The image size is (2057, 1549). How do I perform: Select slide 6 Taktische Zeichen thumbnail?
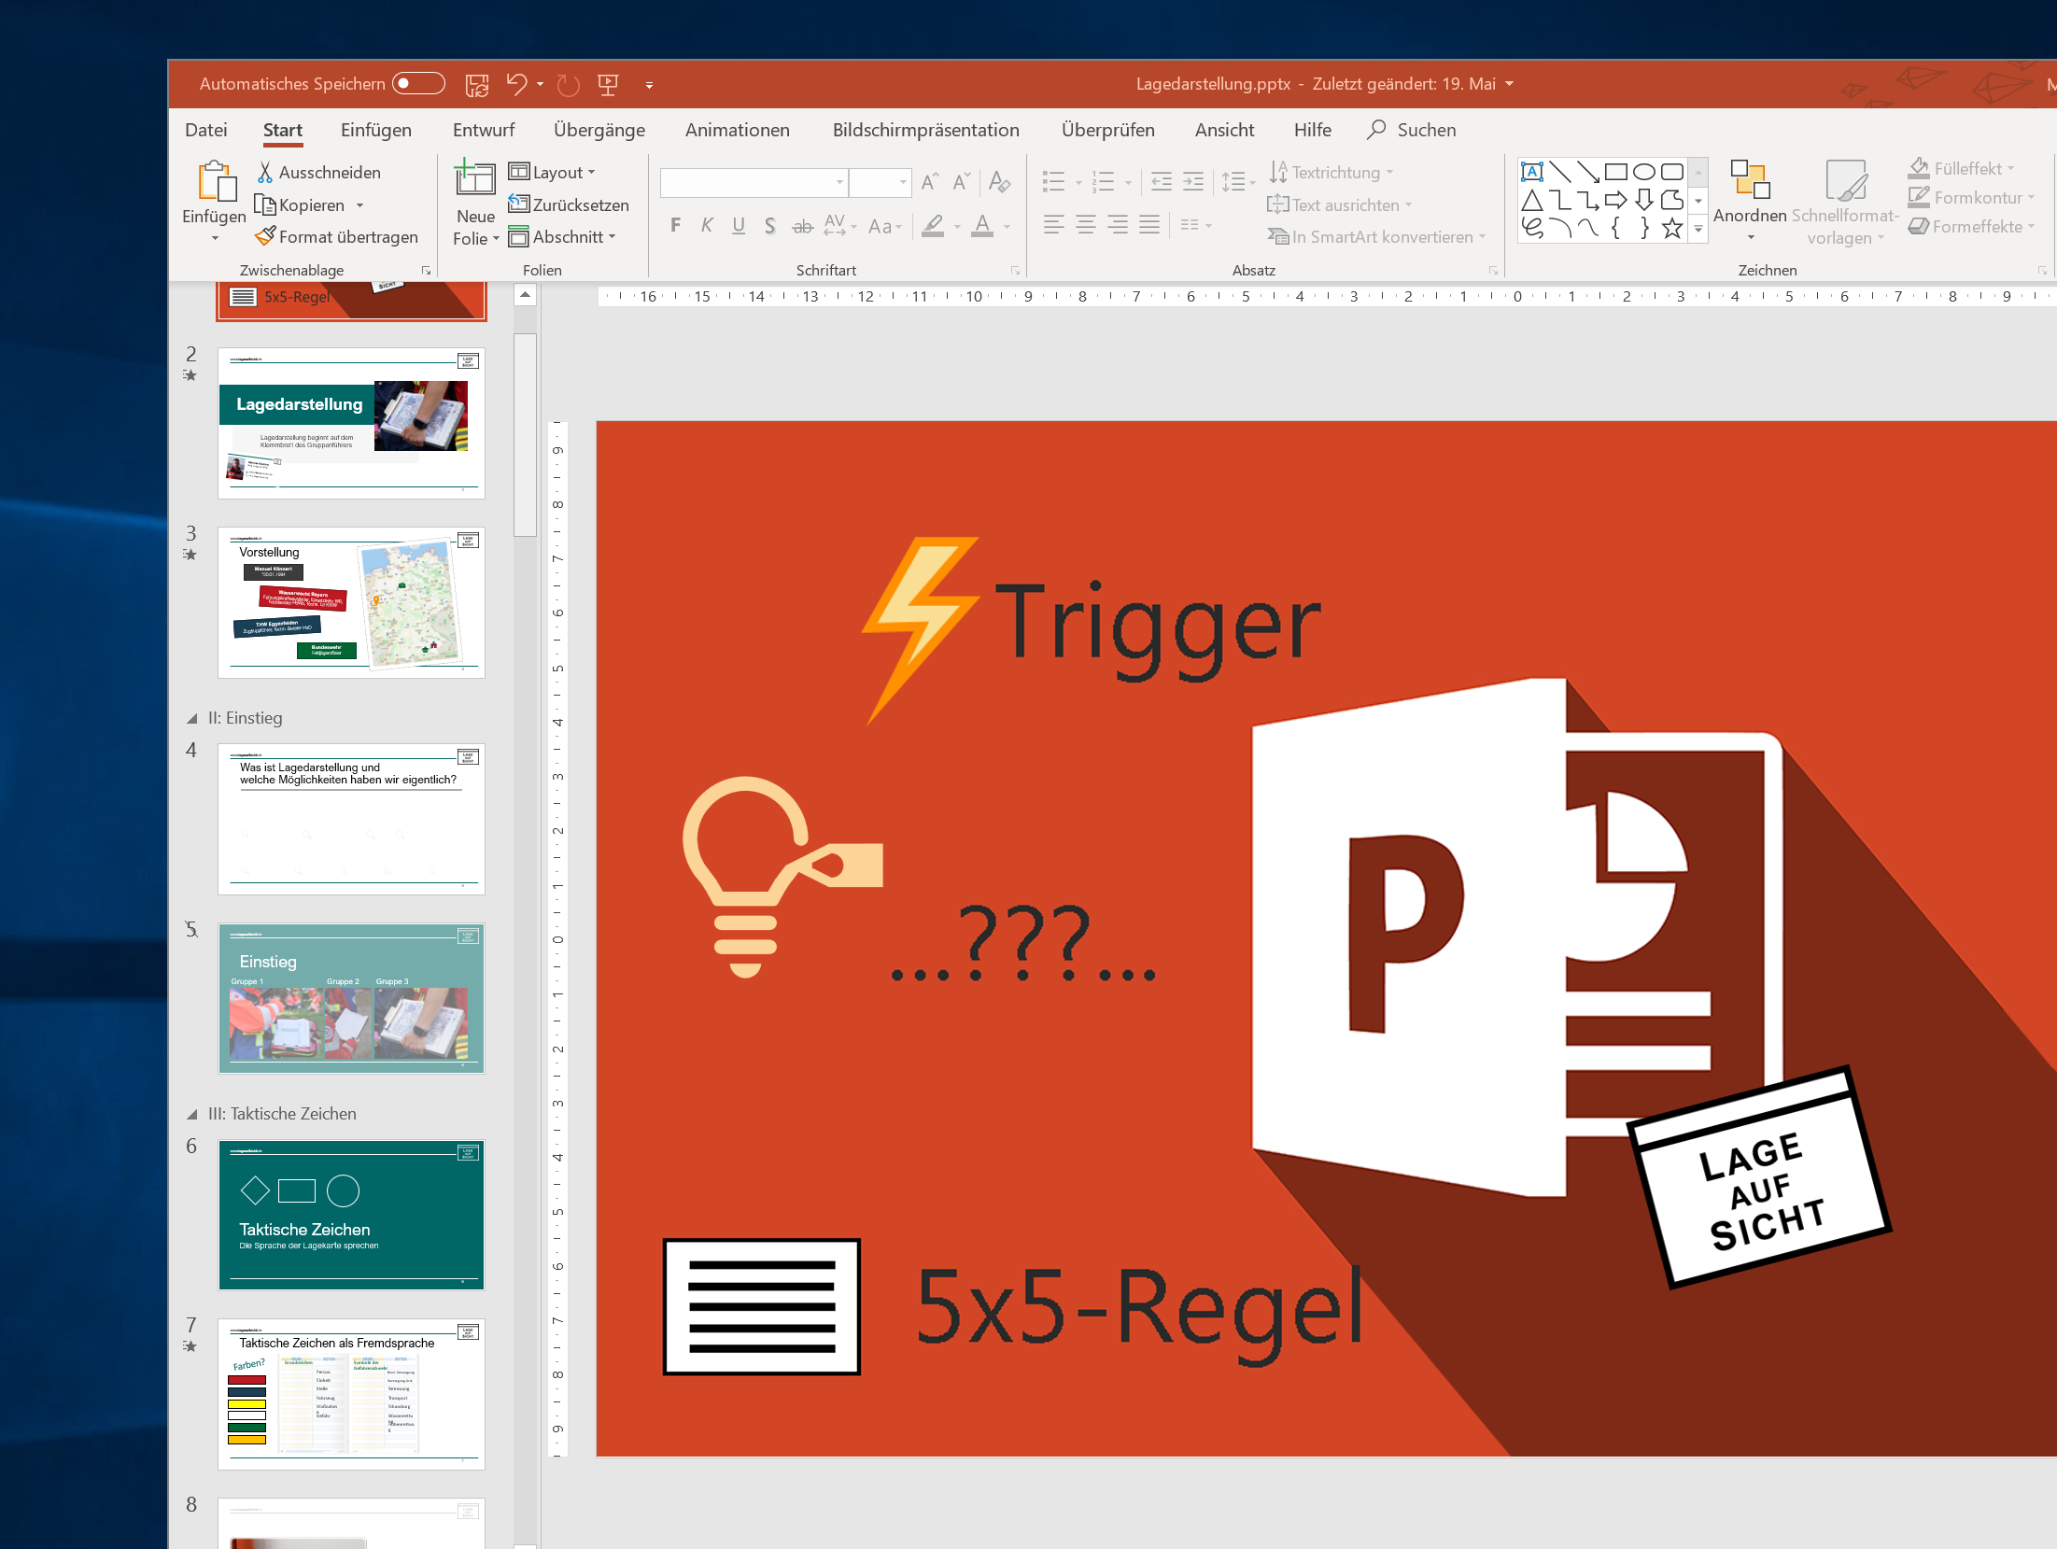[x=351, y=1216]
